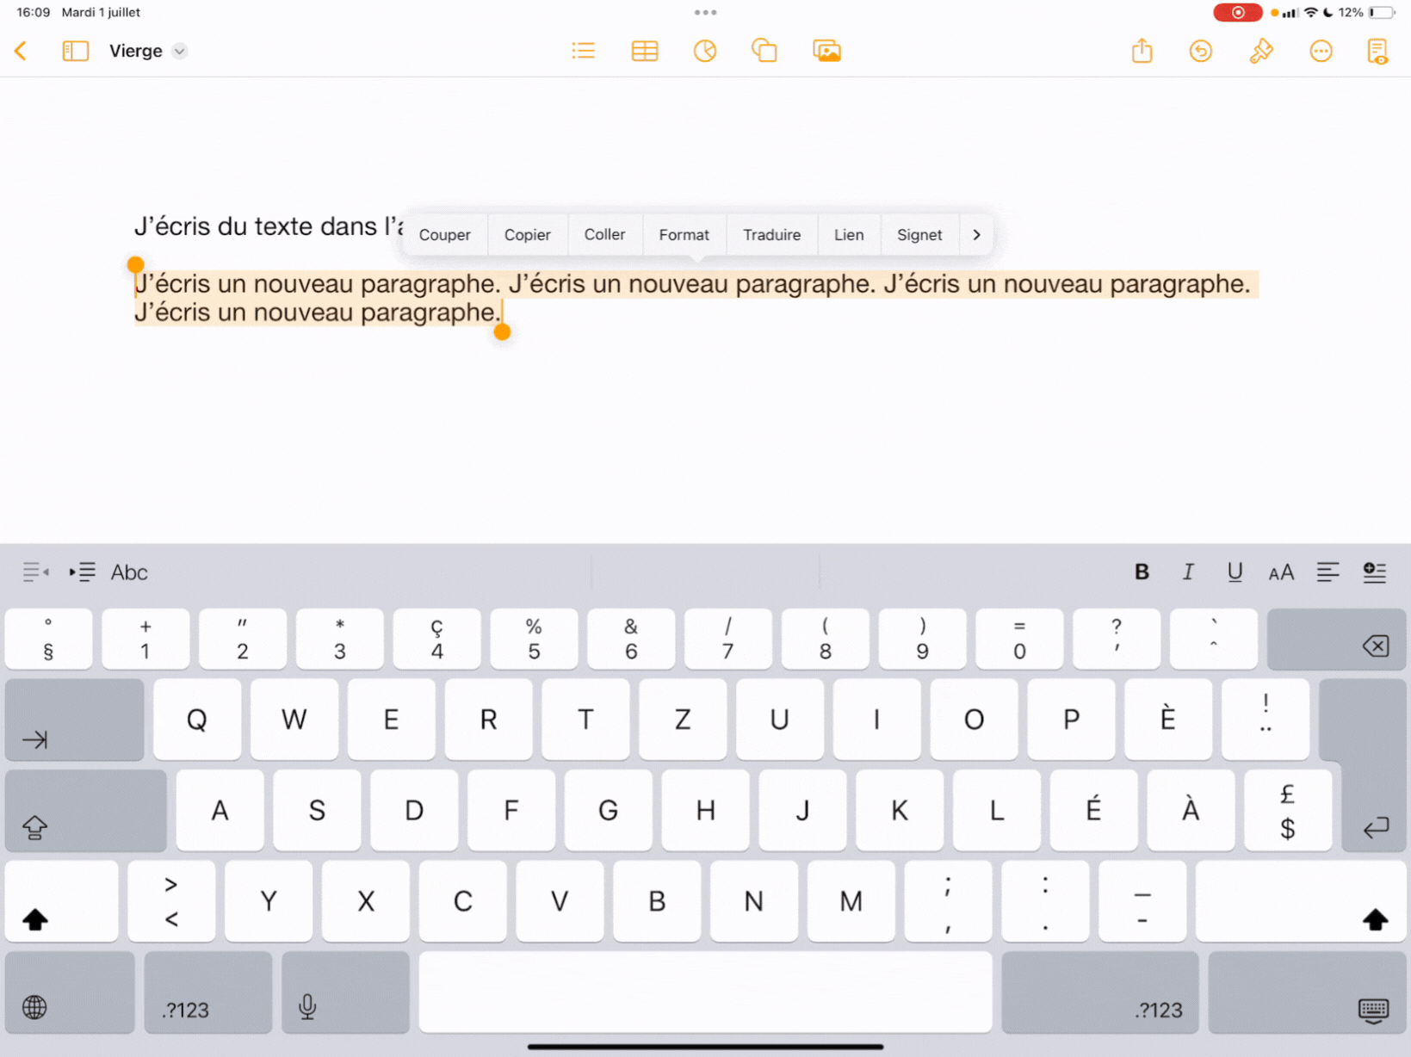Open the list/table of contents icon
This screenshot has width=1411, height=1057.
click(x=583, y=51)
